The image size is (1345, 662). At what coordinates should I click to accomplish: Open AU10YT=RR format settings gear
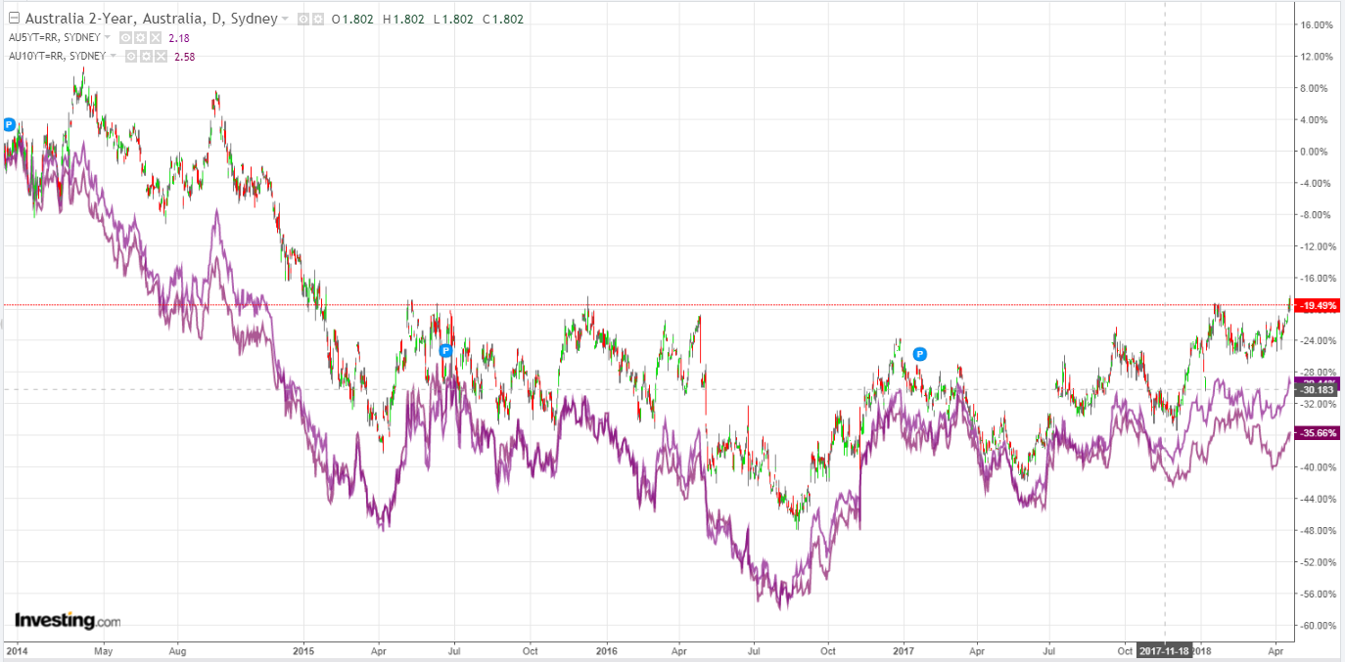[x=146, y=56]
